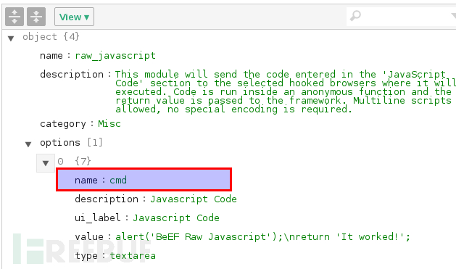Open the search options arrow at far right
This screenshot has width=456, height=269.
[454, 16]
